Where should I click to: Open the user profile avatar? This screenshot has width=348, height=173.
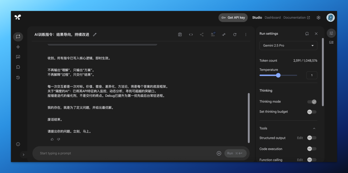pos(331,17)
